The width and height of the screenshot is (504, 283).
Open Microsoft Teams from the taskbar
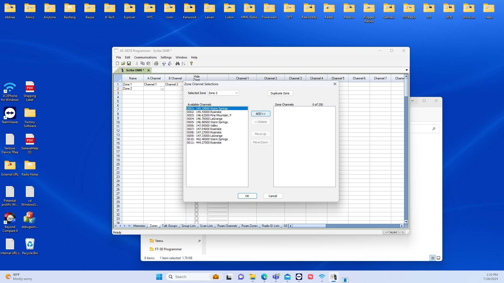pos(276,277)
